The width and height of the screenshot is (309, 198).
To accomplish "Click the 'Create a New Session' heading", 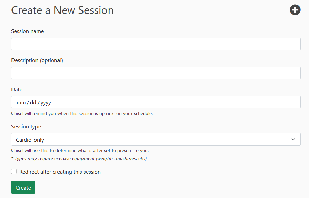I will tap(62, 10).
